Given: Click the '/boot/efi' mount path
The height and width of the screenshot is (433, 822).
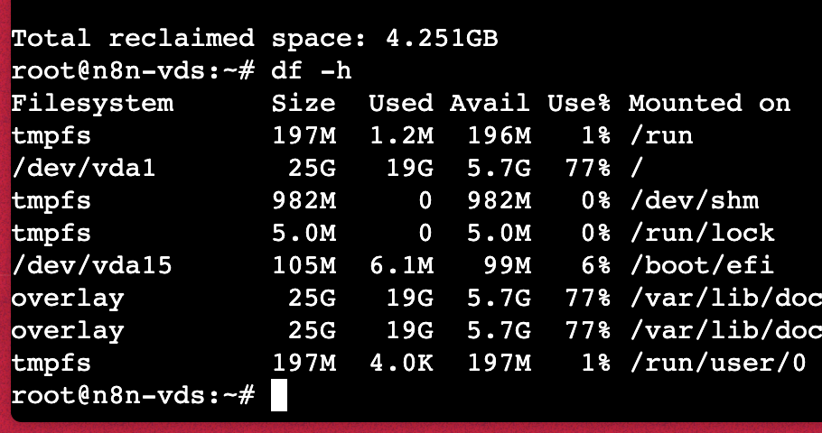Looking at the screenshot, I should click(x=701, y=265).
